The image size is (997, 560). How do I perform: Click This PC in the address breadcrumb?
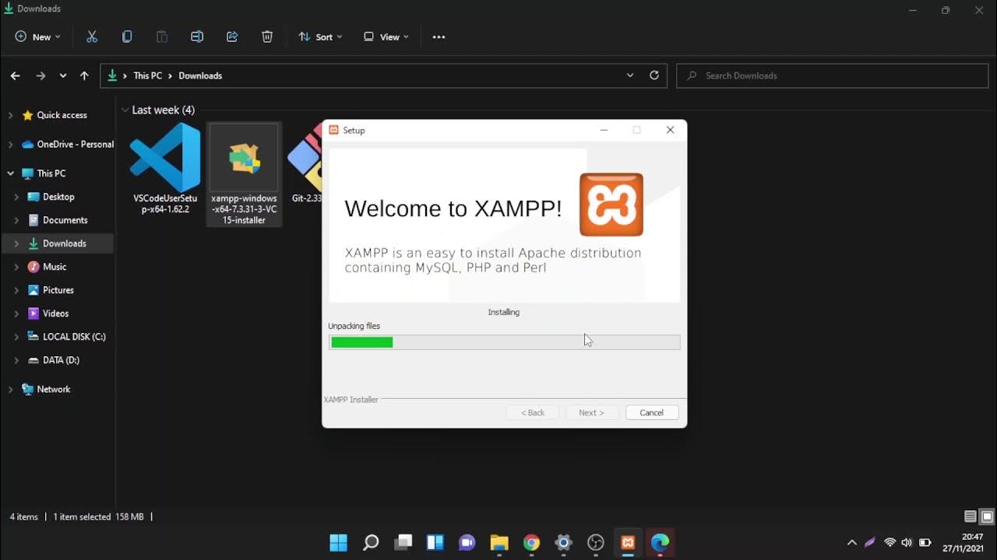(148, 75)
